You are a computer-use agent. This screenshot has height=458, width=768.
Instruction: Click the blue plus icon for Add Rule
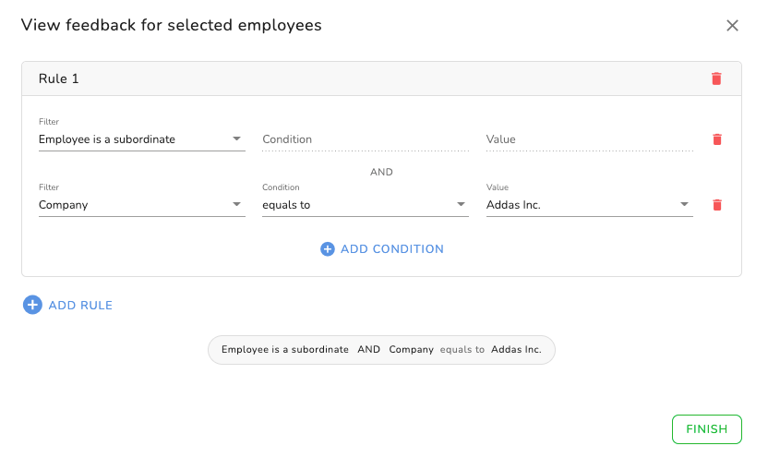pos(32,305)
